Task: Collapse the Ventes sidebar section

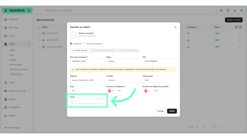Action: 17,44
